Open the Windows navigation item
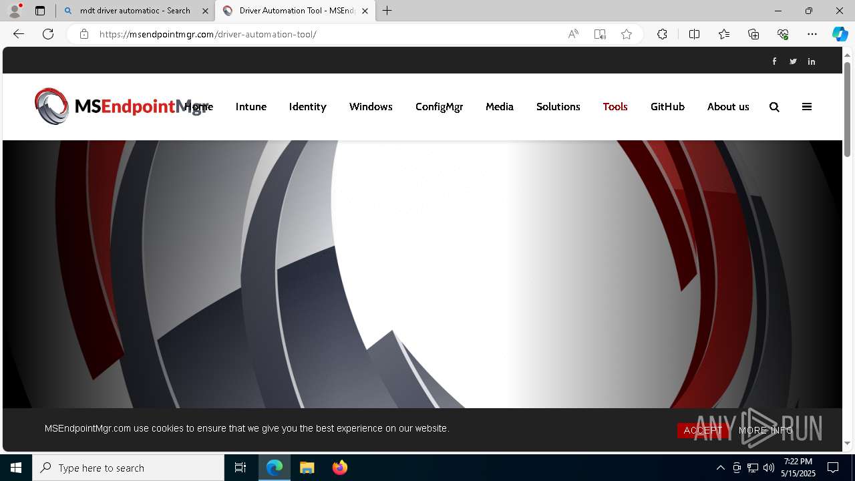The height and width of the screenshot is (481, 855). click(x=371, y=107)
